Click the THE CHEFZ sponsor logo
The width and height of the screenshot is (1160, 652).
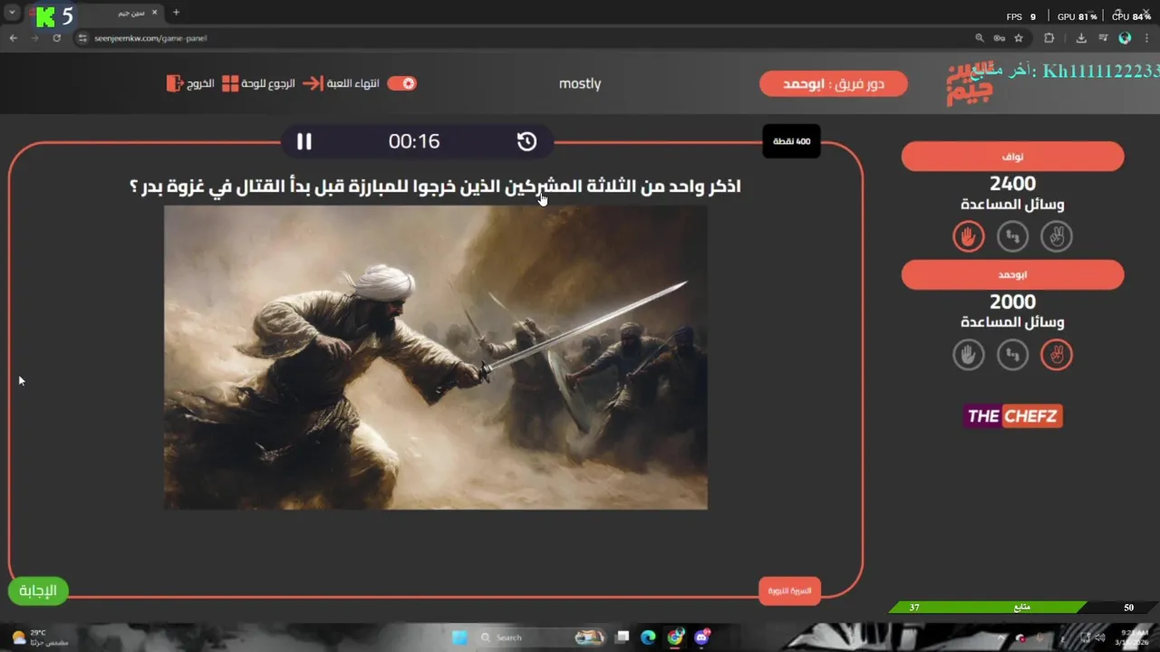[1012, 417]
